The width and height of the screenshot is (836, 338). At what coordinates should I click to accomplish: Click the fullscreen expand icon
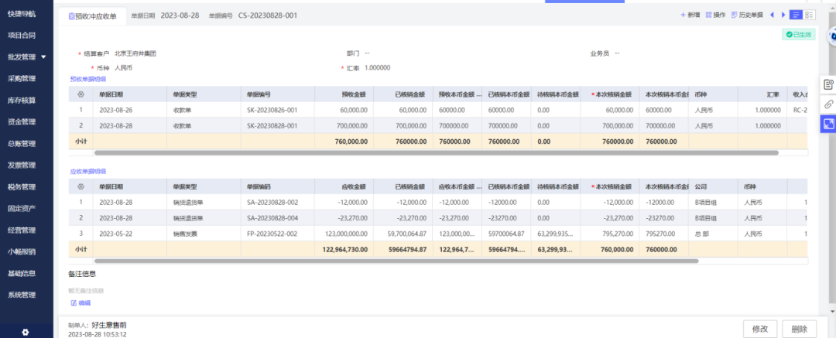click(x=828, y=124)
